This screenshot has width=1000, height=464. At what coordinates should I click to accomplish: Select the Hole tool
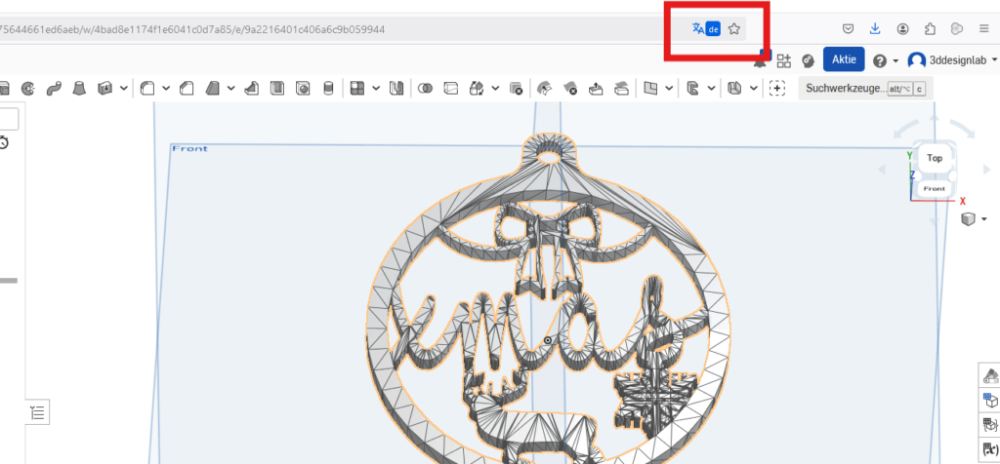303,89
